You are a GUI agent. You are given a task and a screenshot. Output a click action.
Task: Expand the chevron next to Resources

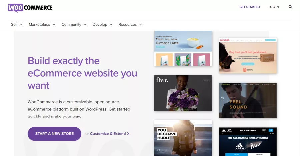pos(141,24)
